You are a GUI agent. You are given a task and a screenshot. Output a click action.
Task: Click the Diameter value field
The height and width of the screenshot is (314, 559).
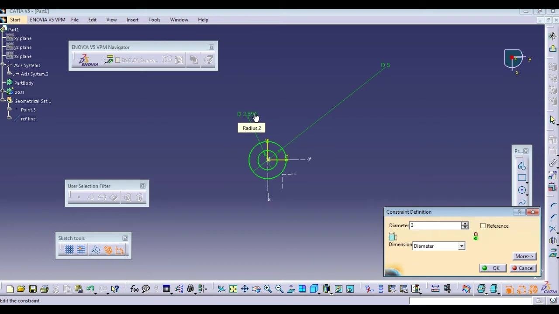coord(435,225)
